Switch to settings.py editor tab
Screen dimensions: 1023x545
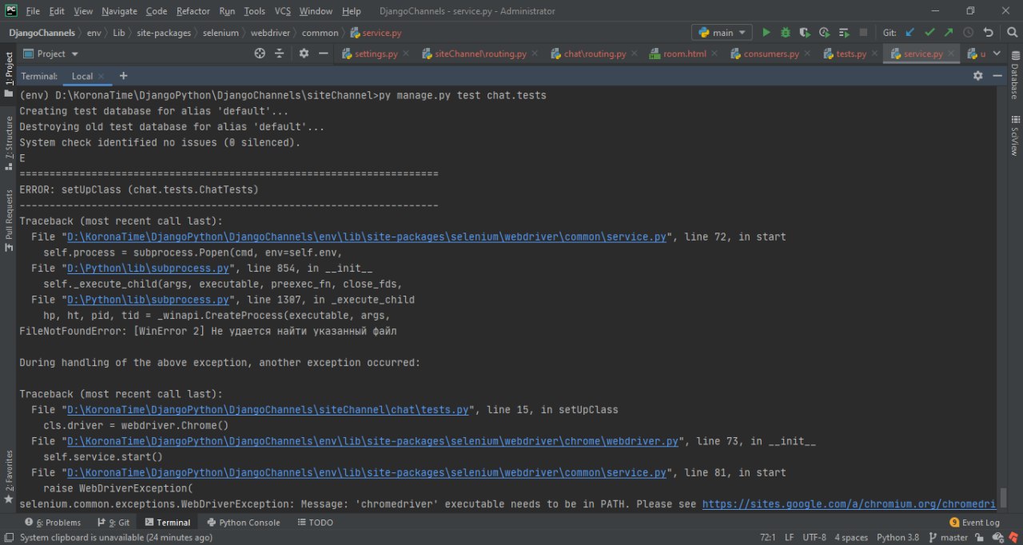[376, 54]
